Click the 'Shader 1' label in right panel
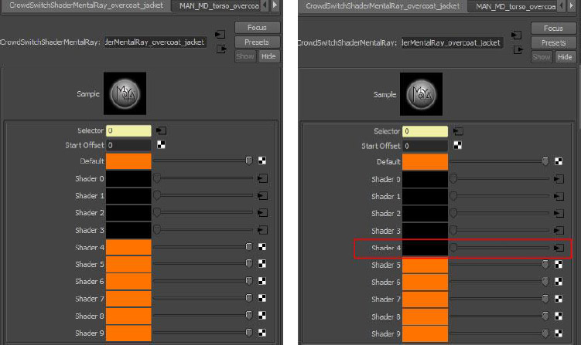 pos(386,196)
